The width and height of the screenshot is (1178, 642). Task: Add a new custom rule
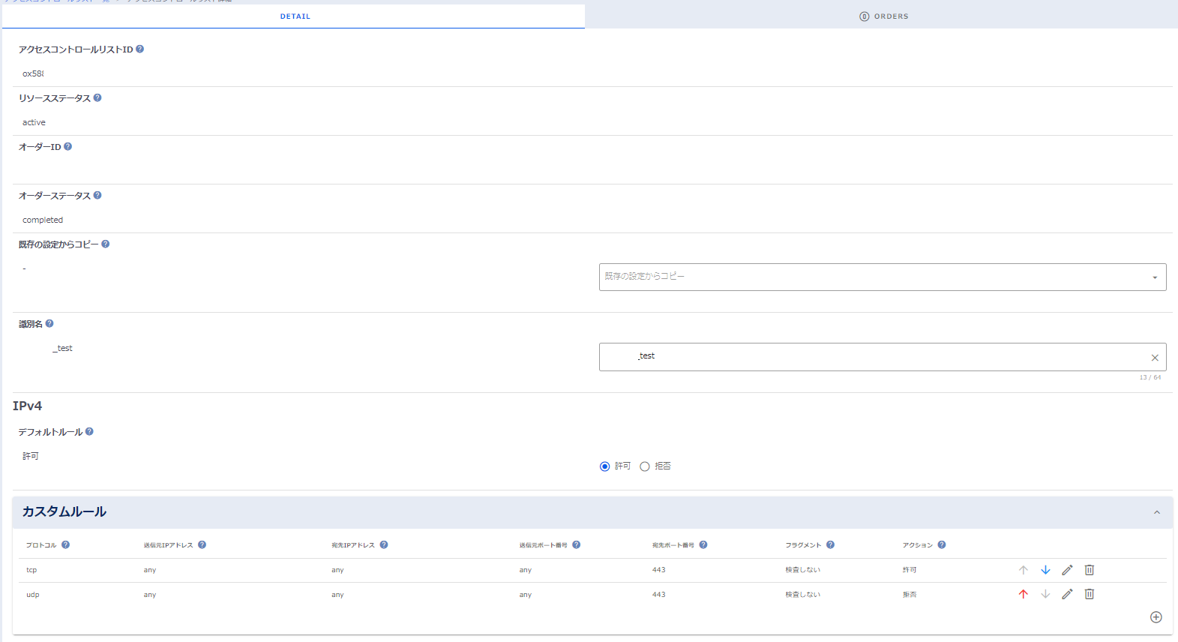[1156, 617]
